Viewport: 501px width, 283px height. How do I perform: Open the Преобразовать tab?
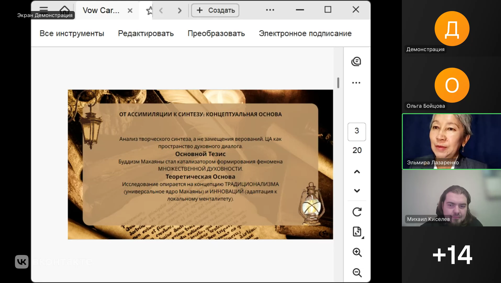coord(216,34)
